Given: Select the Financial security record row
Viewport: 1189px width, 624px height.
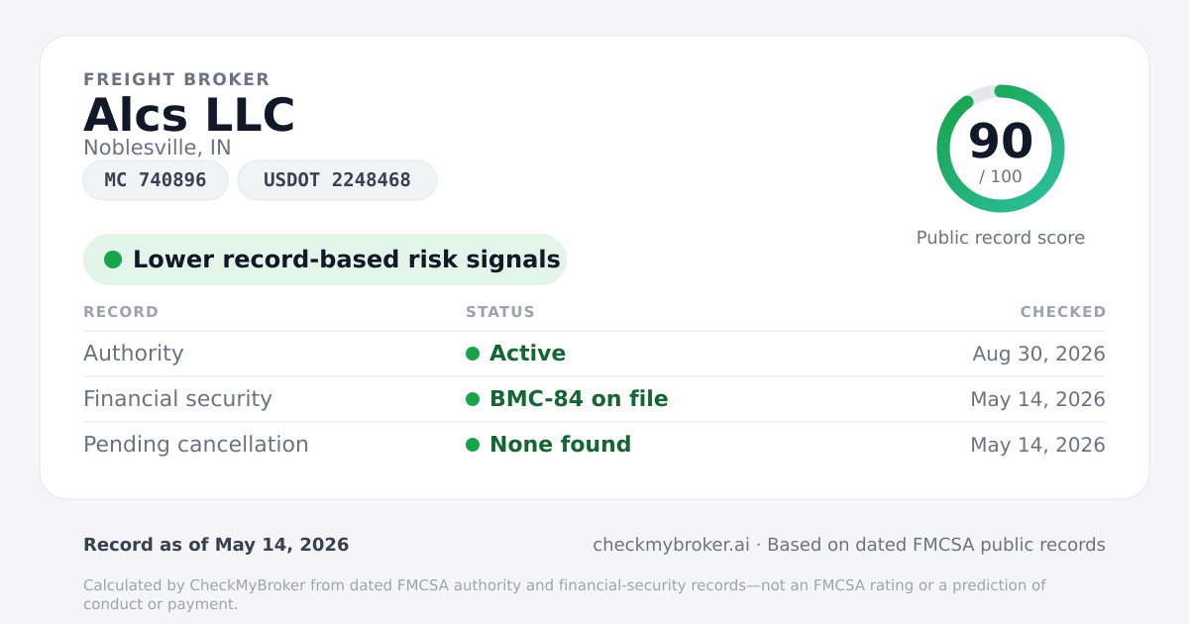Looking at the screenshot, I should pyautogui.click(x=594, y=399).
